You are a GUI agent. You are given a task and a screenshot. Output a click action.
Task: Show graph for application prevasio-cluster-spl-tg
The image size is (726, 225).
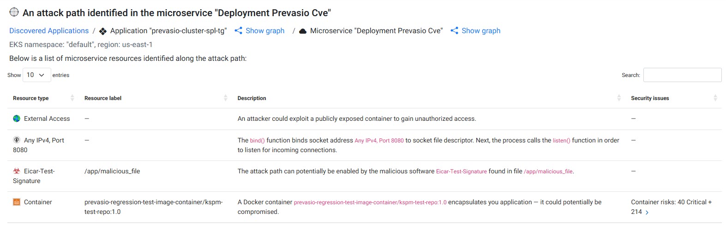[x=264, y=31]
